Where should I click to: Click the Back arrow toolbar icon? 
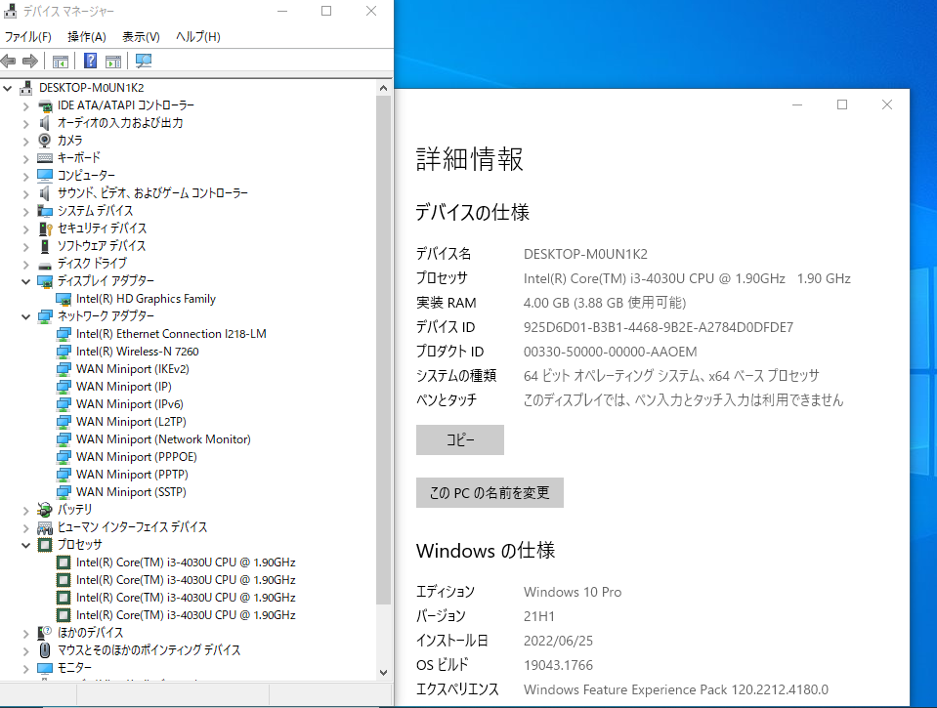point(9,61)
